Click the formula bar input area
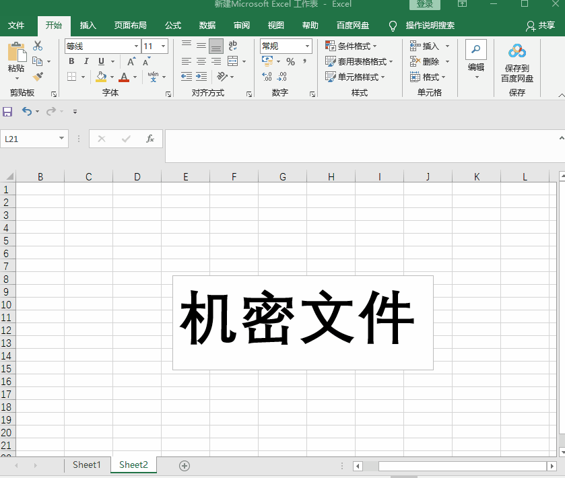This screenshot has height=478, width=565. tap(362, 146)
